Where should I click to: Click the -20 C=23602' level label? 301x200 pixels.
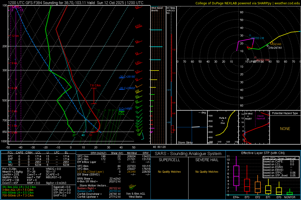127,88
